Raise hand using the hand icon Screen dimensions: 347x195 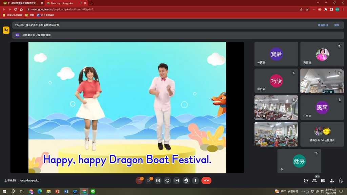[186, 181]
